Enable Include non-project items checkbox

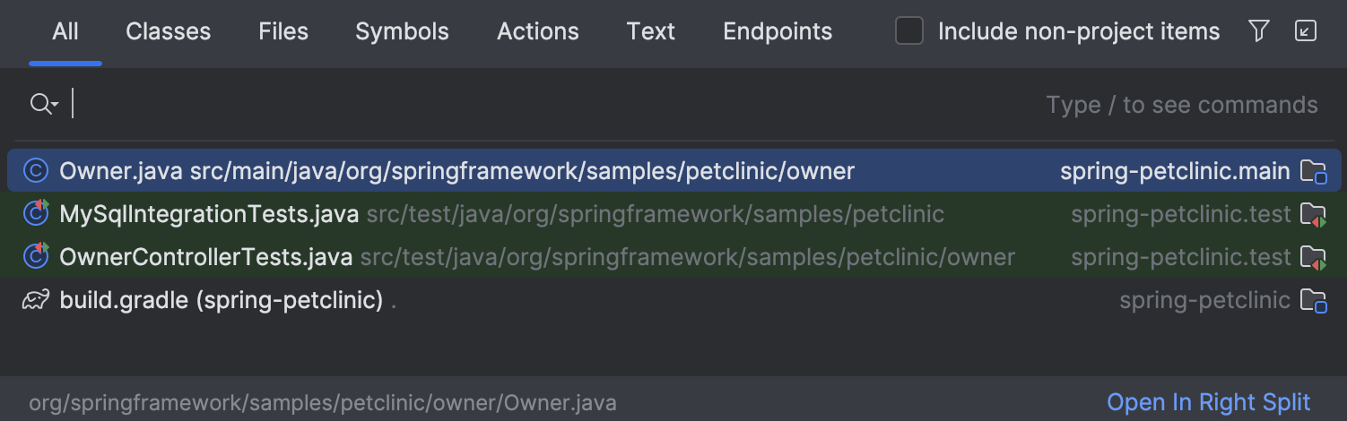(909, 31)
